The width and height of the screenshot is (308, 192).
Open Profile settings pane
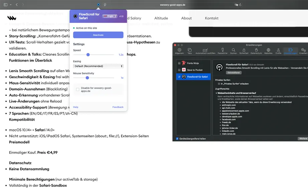click(278, 51)
